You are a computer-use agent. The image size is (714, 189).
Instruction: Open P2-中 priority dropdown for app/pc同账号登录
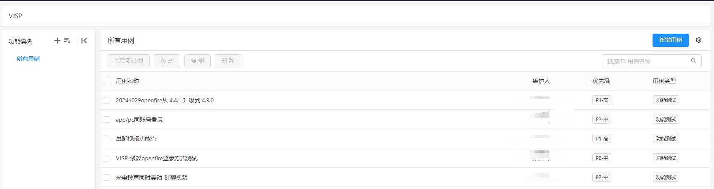click(602, 120)
